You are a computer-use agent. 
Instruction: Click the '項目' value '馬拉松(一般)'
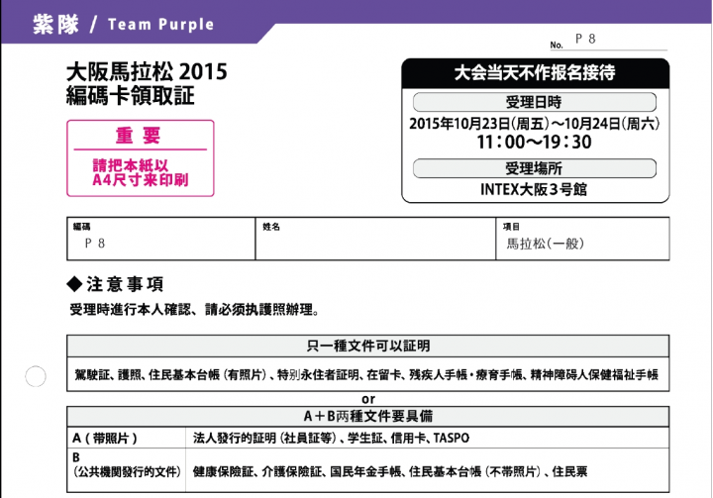pyautogui.click(x=546, y=244)
